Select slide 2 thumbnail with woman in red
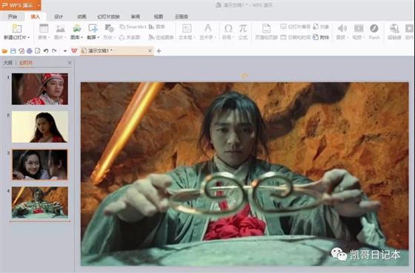This screenshot has height=273, width=415. tap(40, 127)
